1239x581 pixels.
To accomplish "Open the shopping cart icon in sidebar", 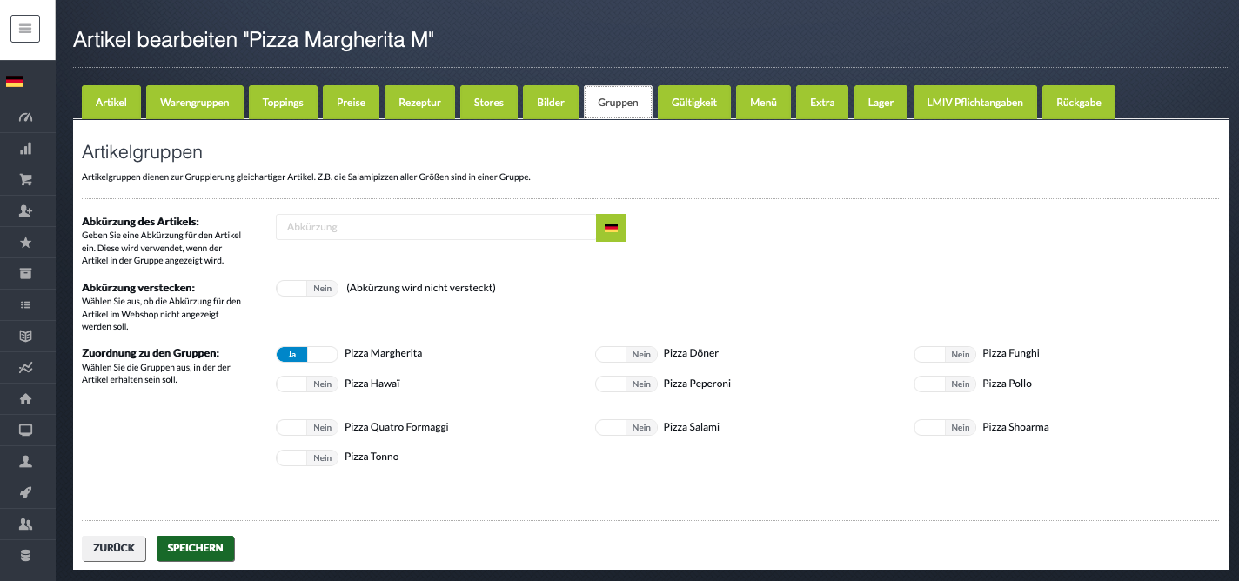I will coord(25,180).
